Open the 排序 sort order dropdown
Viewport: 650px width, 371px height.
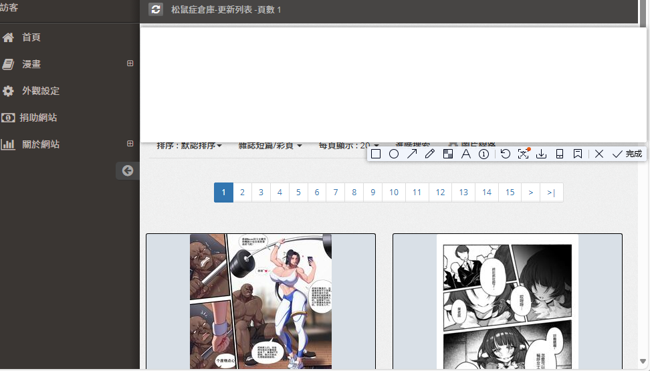189,146
